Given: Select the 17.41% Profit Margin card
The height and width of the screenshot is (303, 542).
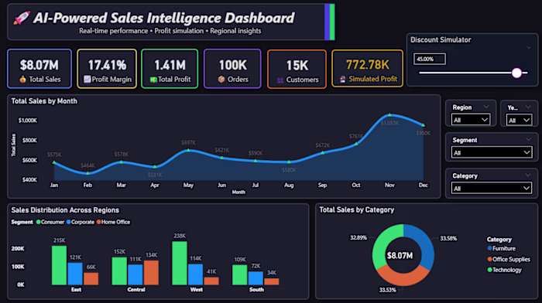Looking at the screenshot, I should (107, 69).
